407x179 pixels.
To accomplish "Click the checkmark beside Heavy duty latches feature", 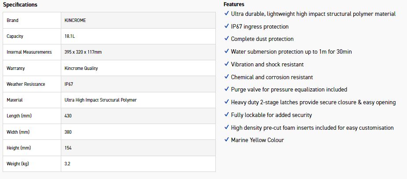I will [226, 102].
